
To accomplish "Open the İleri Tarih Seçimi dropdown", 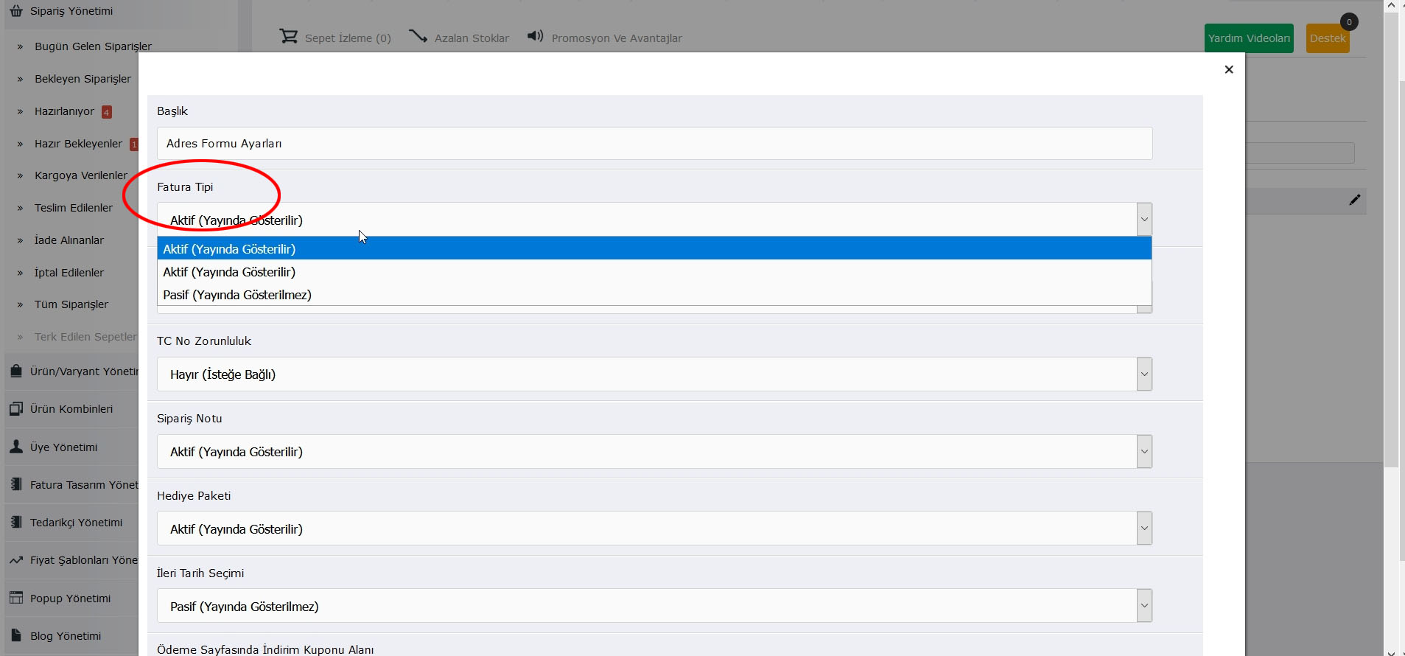I will click(654, 607).
